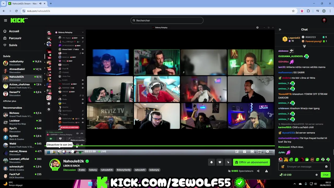The width and height of the screenshot is (334, 188).
Task: Open Syztmz recommended channel
Action: 22,137
